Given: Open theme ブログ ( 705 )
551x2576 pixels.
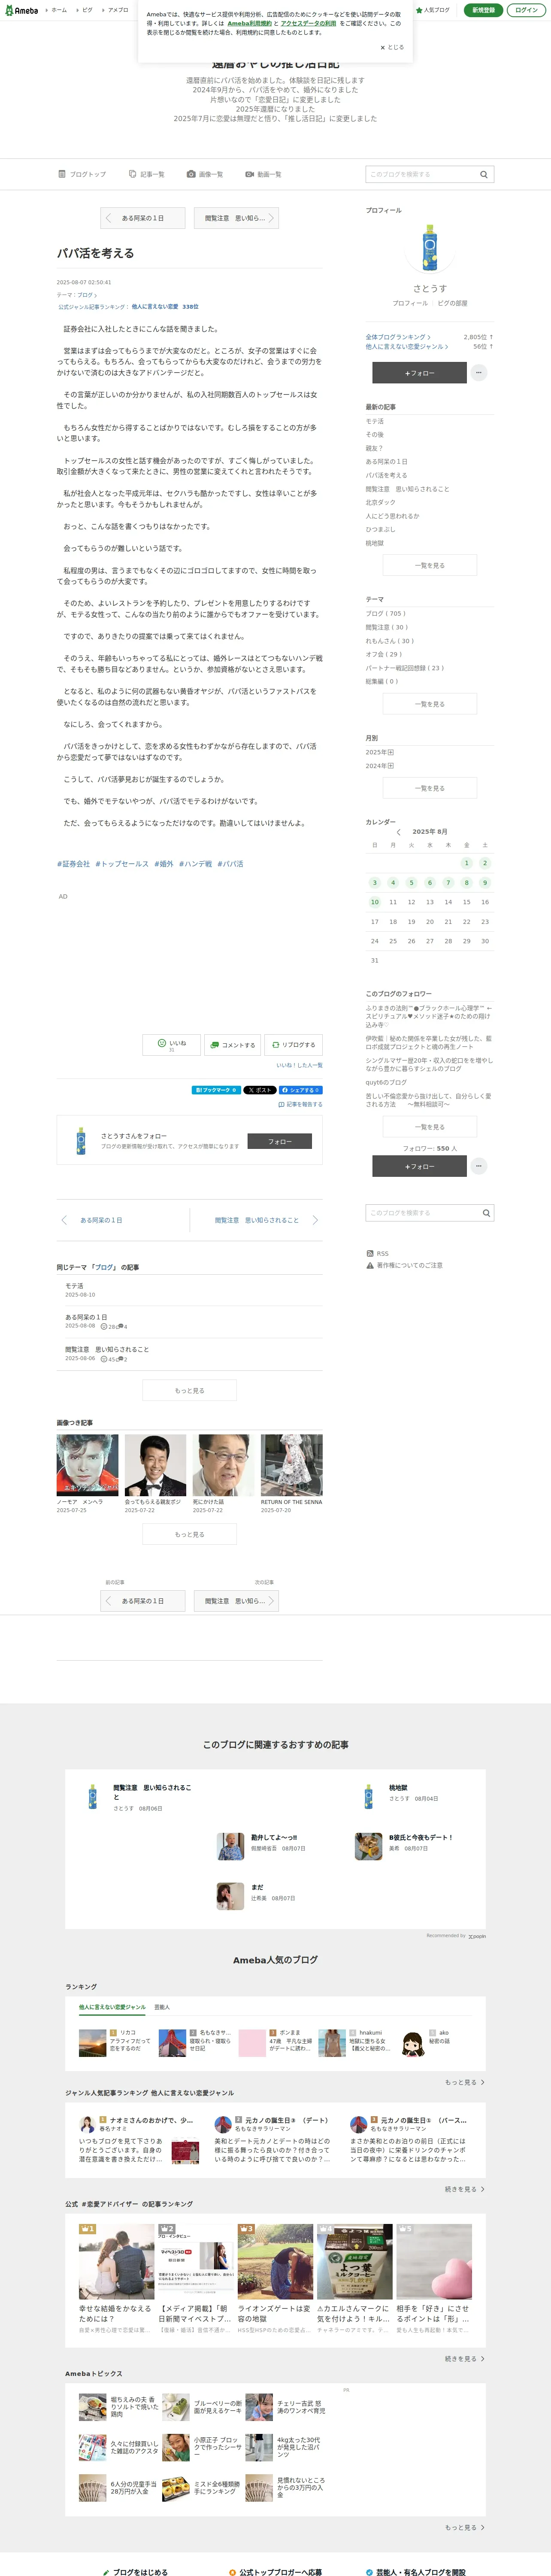Looking at the screenshot, I should 386,613.
